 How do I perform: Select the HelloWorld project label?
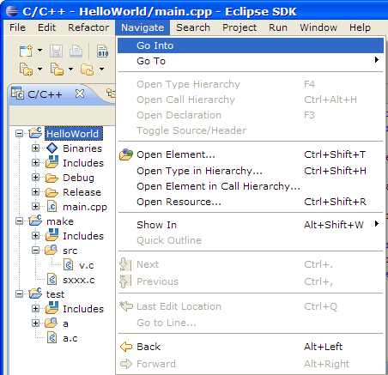(73, 134)
